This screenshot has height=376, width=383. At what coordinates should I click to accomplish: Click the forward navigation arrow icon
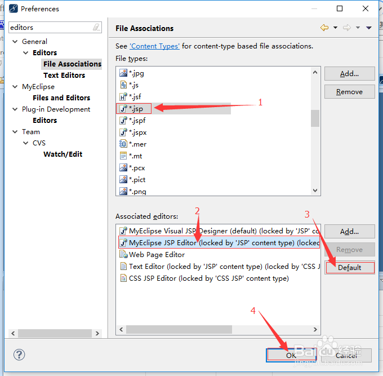click(347, 28)
